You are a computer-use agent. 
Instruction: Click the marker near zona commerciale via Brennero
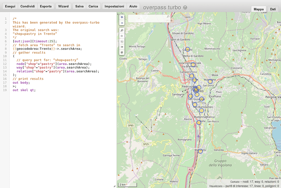click(193, 64)
